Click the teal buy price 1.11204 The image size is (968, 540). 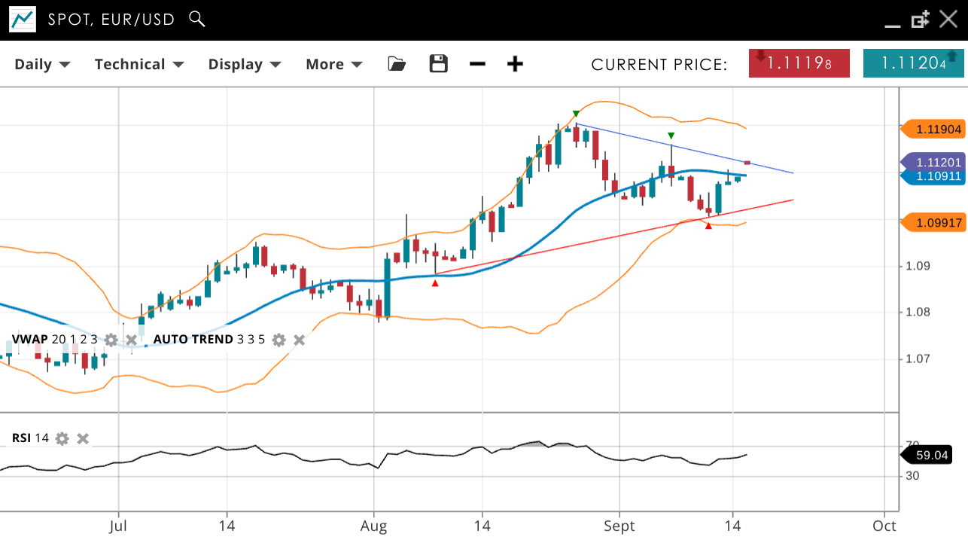tap(913, 63)
